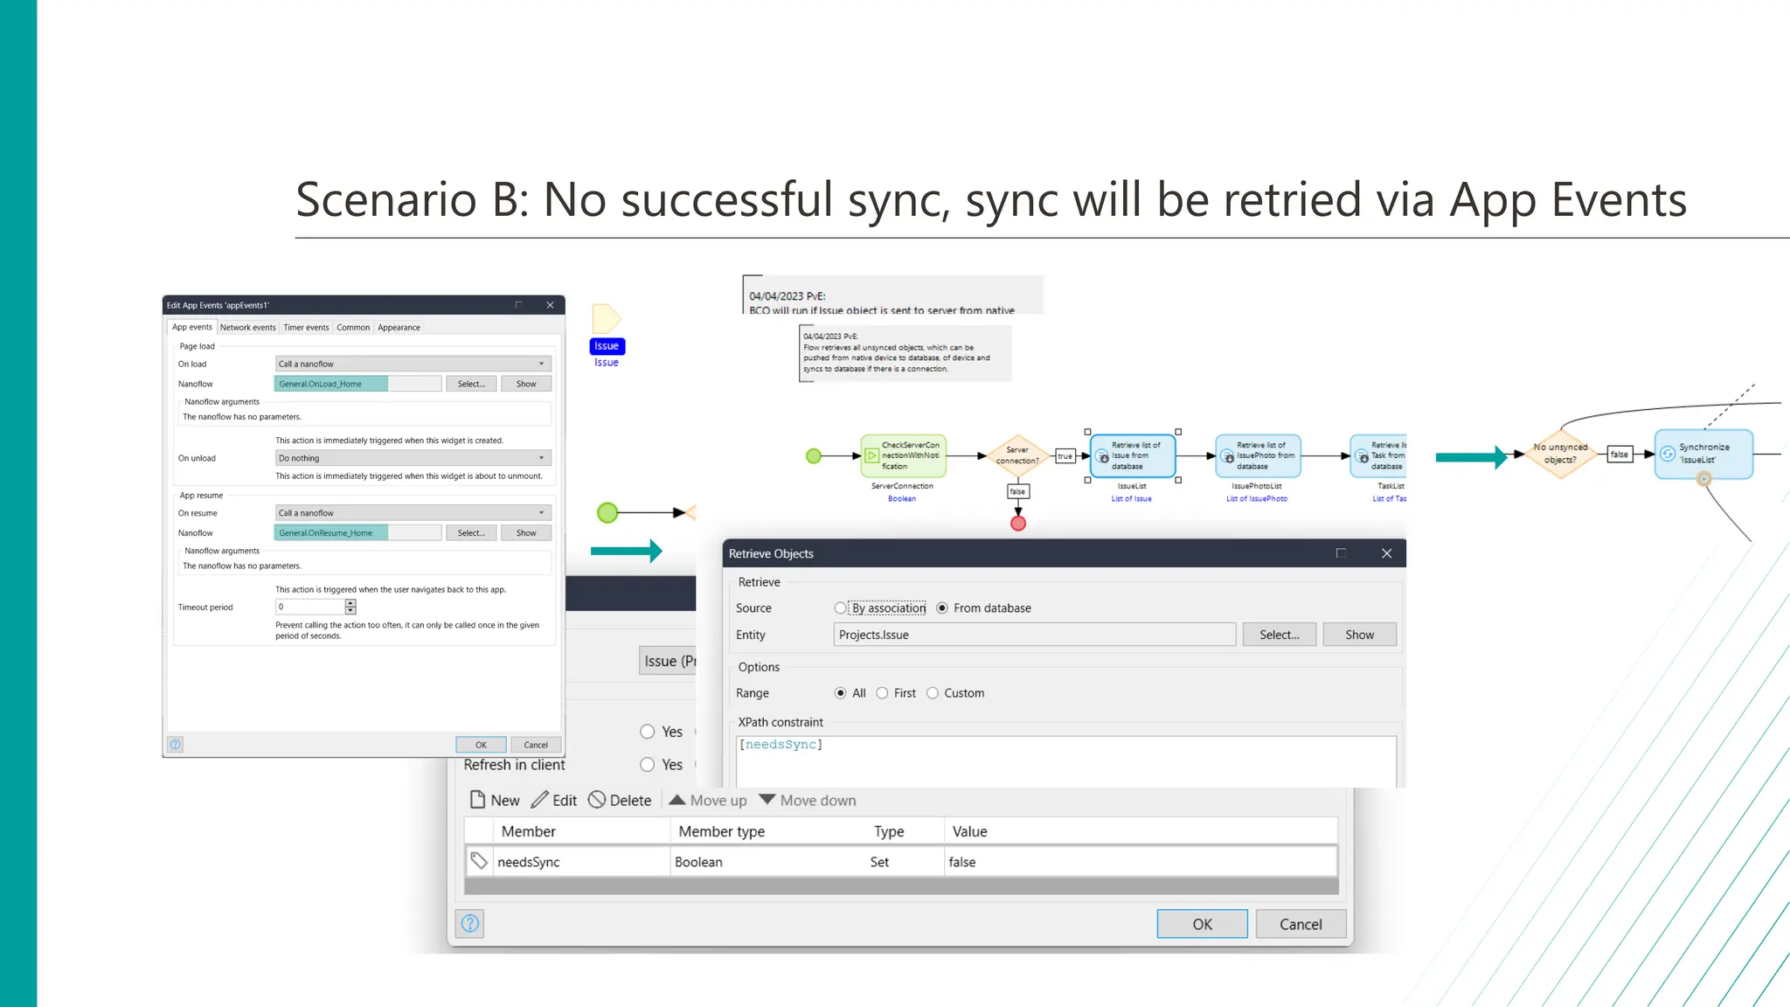Click OK in the change object dialog
Screen dimensions: 1790x1007
click(1202, 924)
